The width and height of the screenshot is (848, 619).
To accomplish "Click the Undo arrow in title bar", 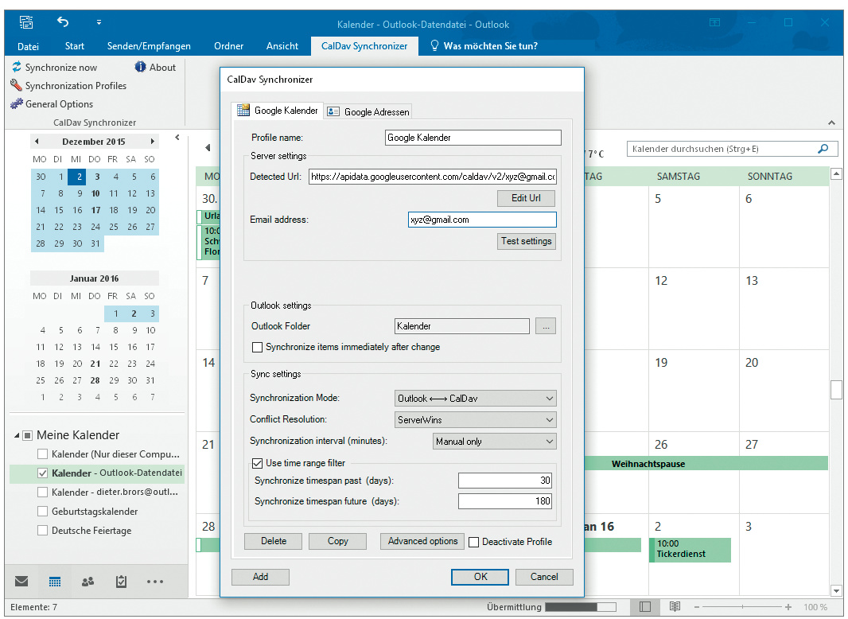I will (x=64, y=22).
